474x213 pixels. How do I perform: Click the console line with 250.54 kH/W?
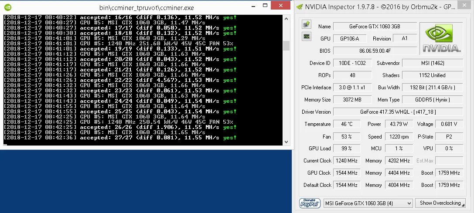point(119,122)
